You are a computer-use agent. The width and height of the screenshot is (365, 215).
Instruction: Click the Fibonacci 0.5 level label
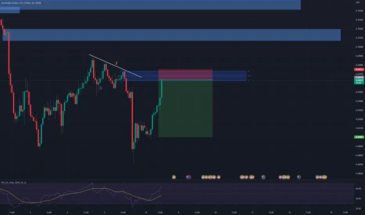click(249, 76)
